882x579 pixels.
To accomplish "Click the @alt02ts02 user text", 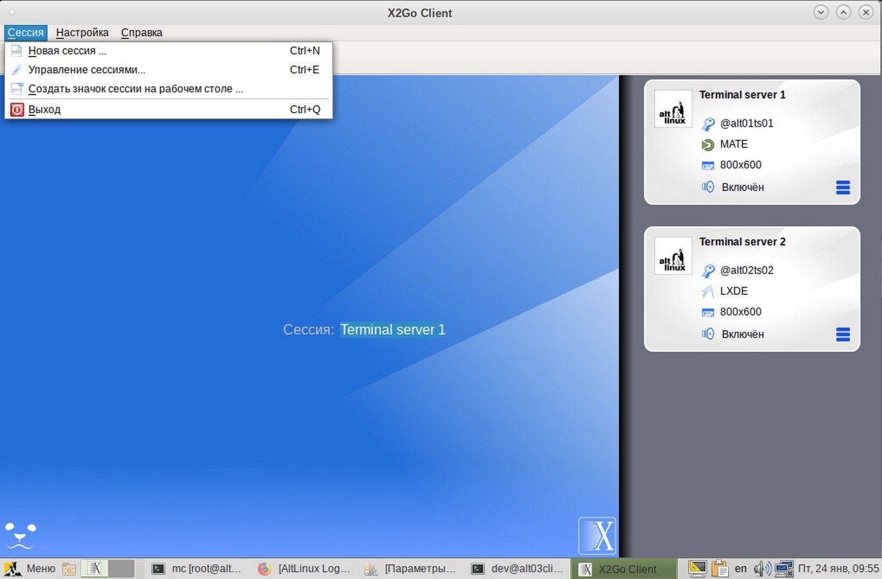I will click(747, 270).
